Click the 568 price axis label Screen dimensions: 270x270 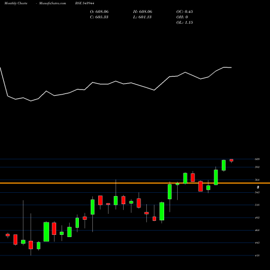pyautogui.click(x=257, y=180)
